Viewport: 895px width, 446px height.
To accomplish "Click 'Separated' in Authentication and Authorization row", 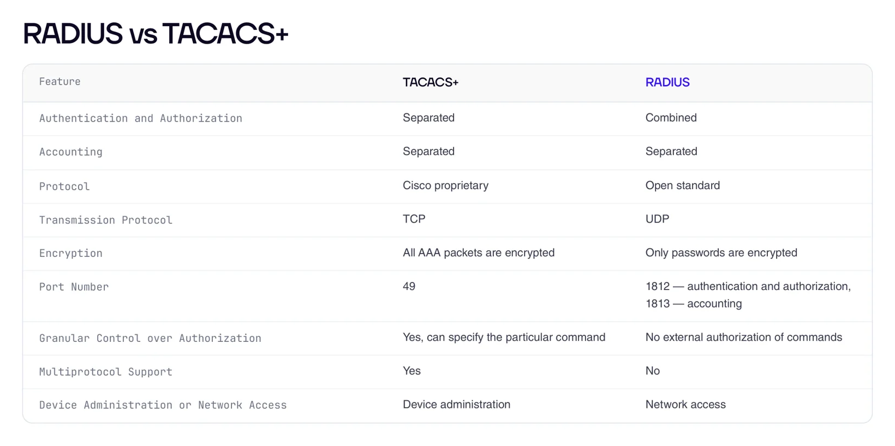I will pos(428,118).
